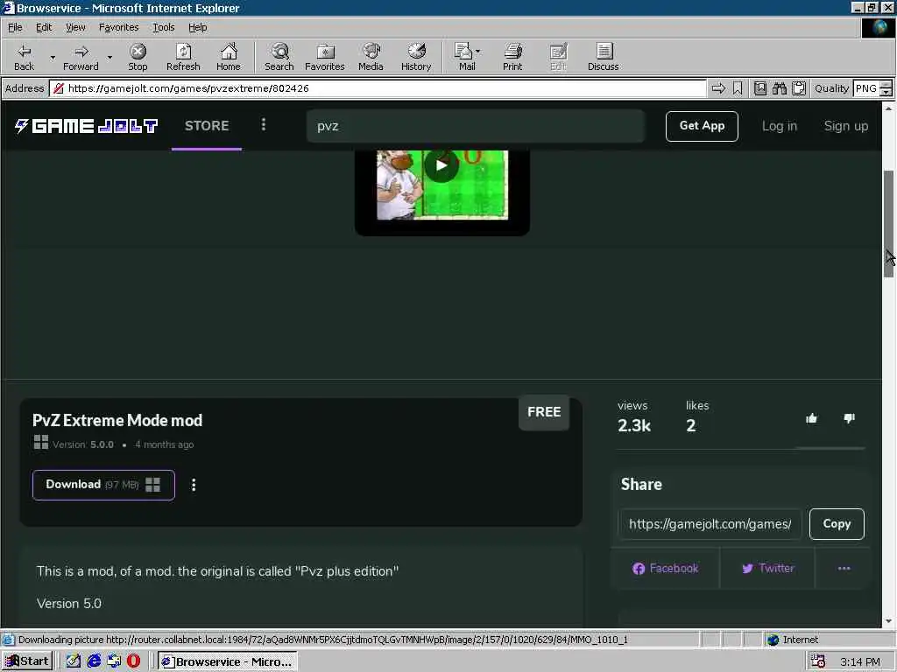Expand the Mail dropdown arrow

pos(477,52)
